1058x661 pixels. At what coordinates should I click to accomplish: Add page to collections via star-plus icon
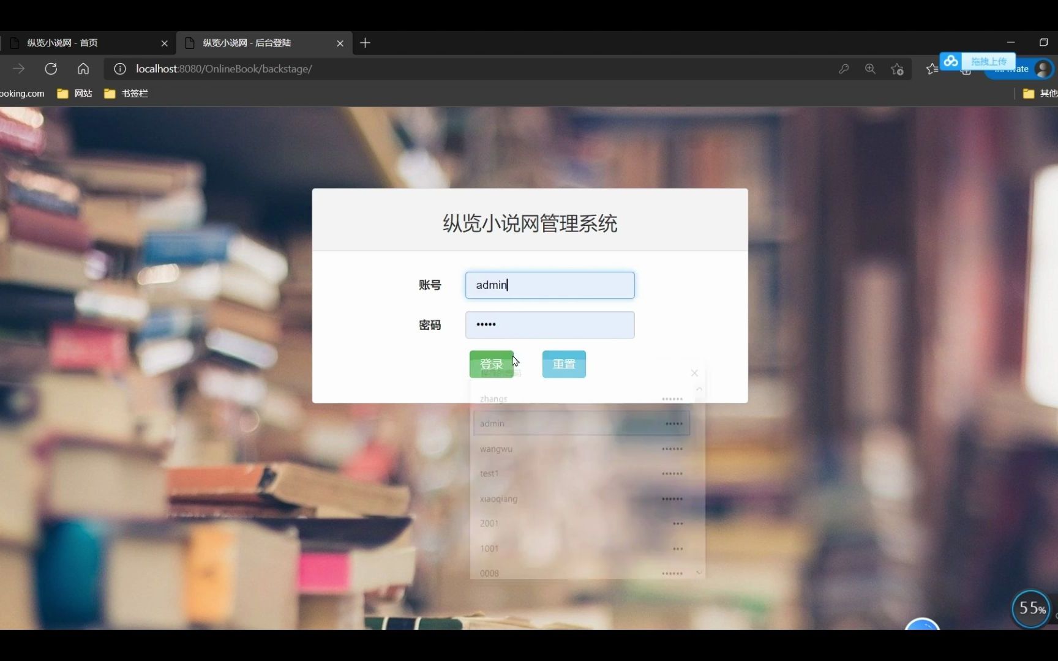tap(896, 69)
